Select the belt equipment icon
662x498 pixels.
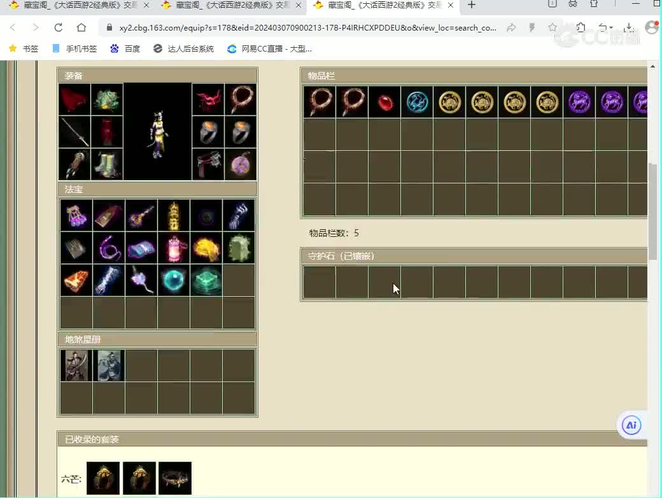(x=208, y=164)
